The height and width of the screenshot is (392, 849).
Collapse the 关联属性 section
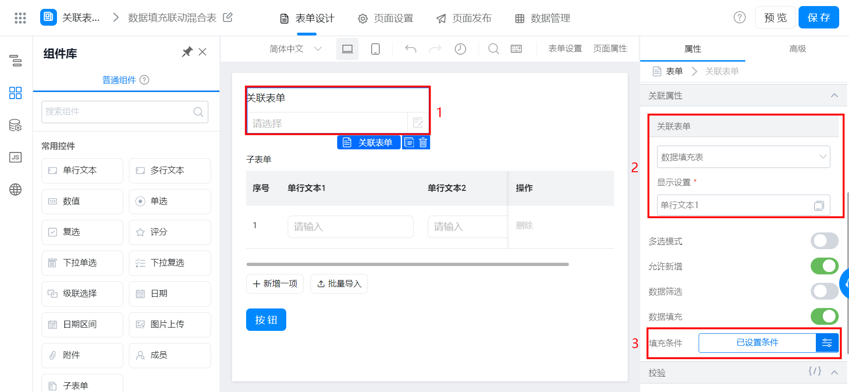835,96
